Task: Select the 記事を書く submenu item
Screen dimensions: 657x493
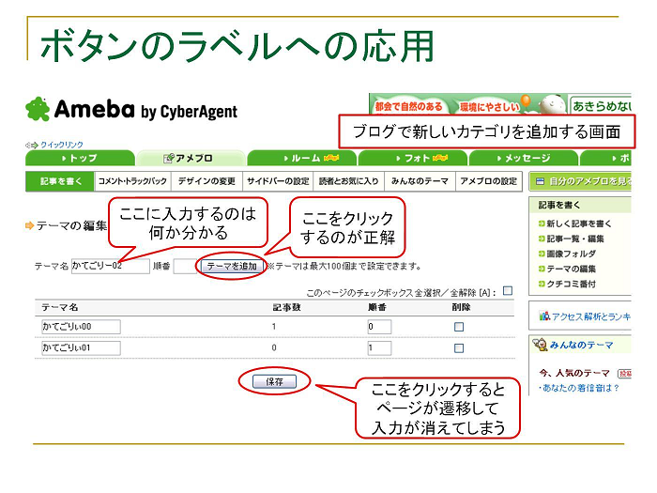Action: point(60,181)
